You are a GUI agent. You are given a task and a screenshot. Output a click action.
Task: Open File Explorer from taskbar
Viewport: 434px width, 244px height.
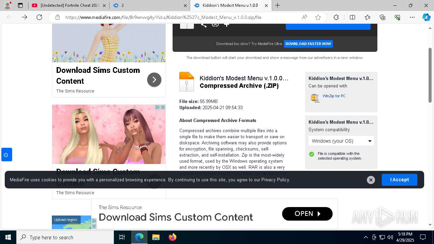click(156, 237)
